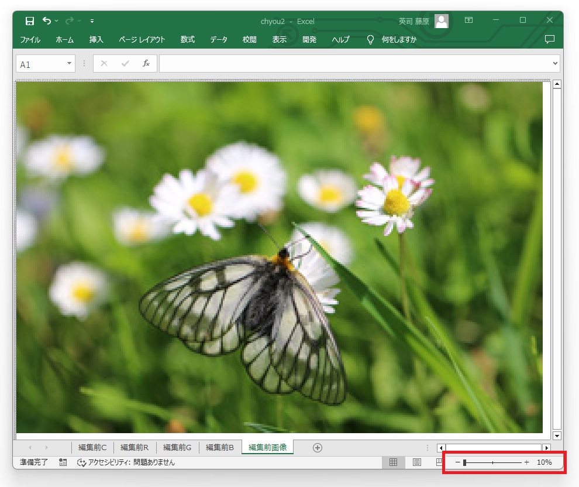Click the zoom in plus button
Screen dimensions: 579x487
tap(526, 462)
